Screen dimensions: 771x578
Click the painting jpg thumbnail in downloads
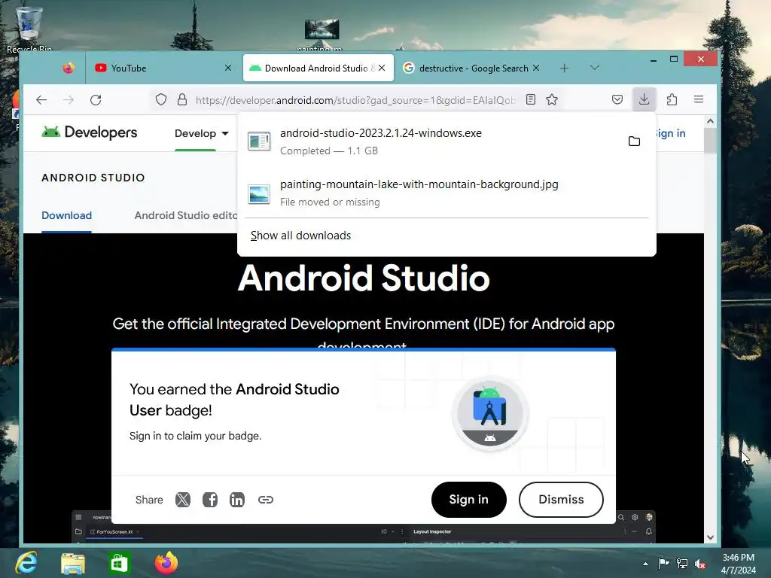coord(259,193)
